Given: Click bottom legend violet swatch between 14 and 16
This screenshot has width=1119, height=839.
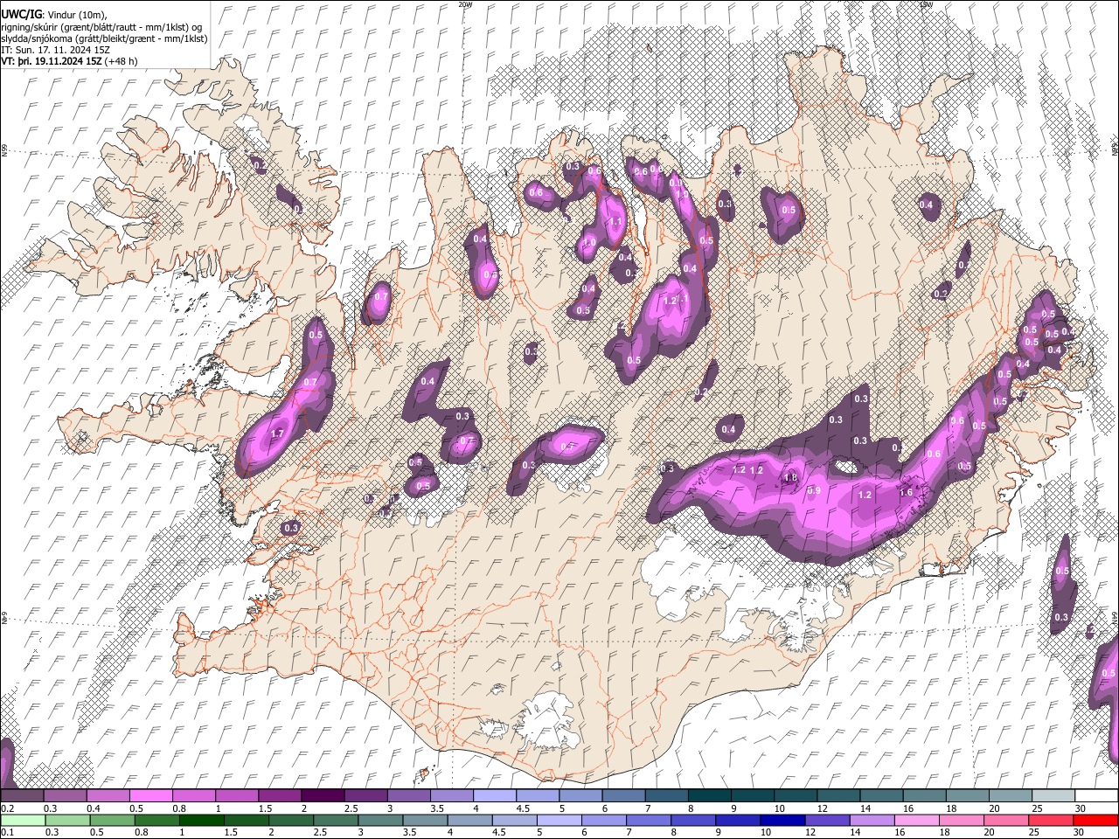Looking at the screenshot, I should [871, 820].
